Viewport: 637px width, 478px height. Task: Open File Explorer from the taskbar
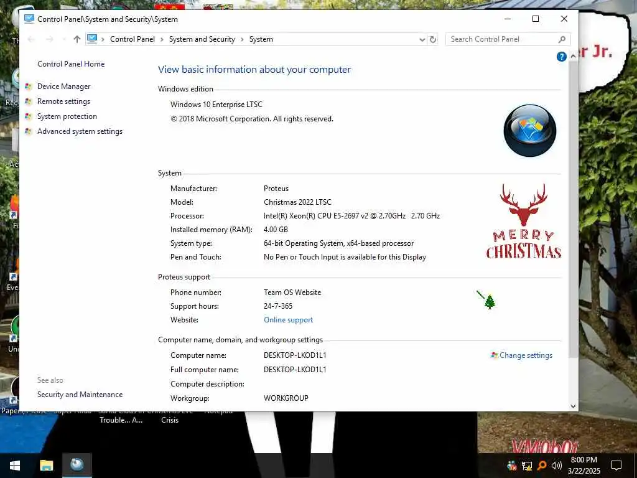point(46,466)
